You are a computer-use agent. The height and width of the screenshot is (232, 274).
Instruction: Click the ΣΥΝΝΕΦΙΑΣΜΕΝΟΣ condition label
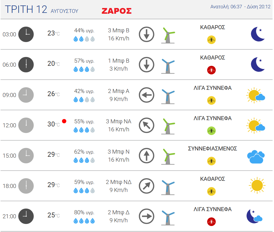[213, 148]
